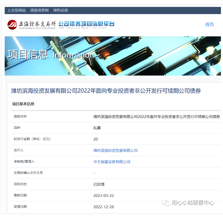Click the blue 公司债券项目信息平台 platform title
This screenshot has height=218, width=223.
coord(86,24)
